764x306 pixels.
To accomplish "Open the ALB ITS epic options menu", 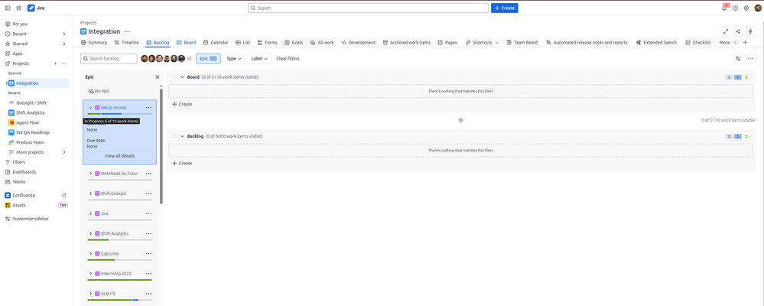I will pyautogui.click(x=148, y=293).
